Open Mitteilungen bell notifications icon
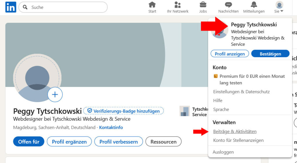 click(254, 5)
